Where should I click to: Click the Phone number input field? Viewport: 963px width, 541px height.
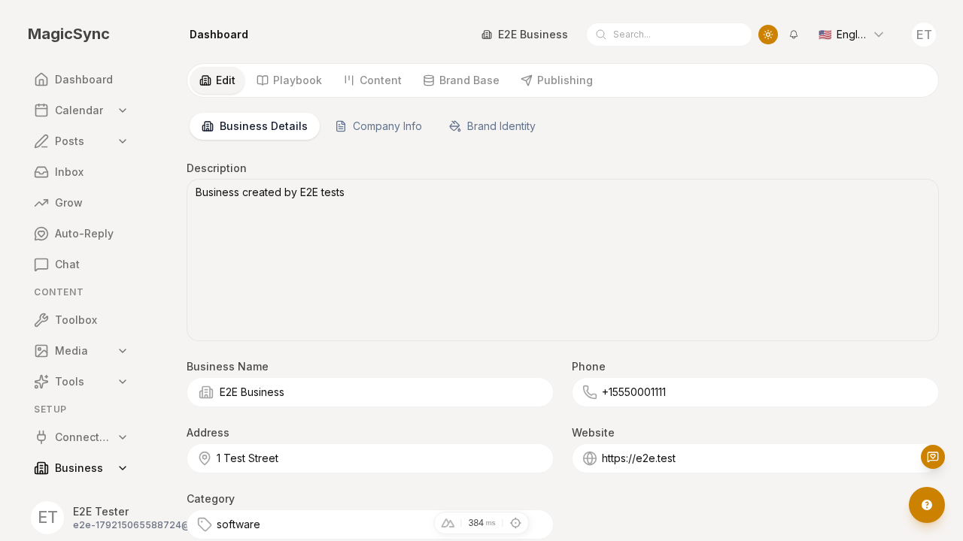(755, 392)
